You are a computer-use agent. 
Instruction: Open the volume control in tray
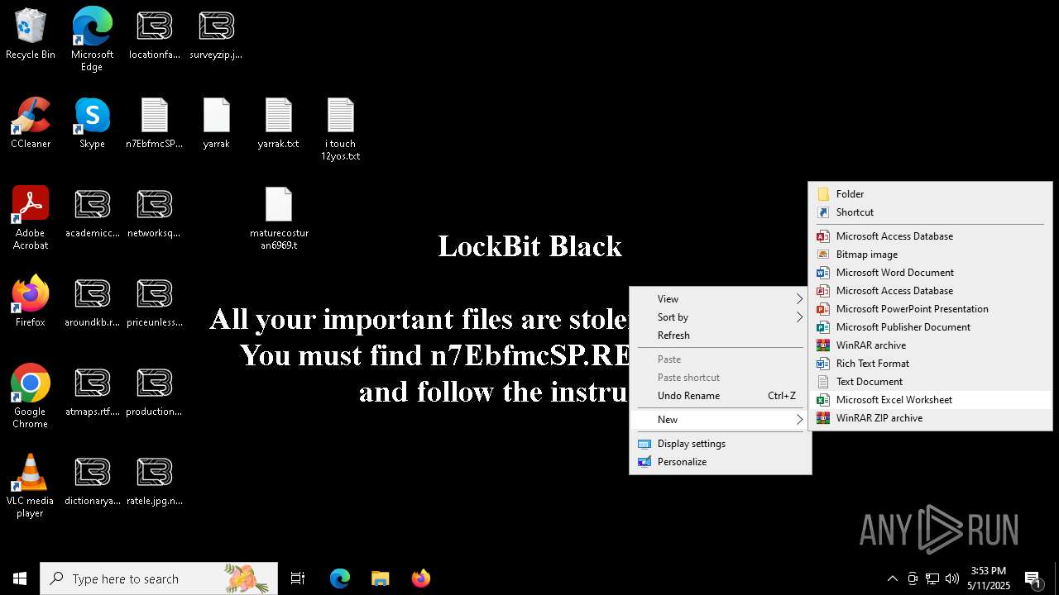tap(952, 578)
